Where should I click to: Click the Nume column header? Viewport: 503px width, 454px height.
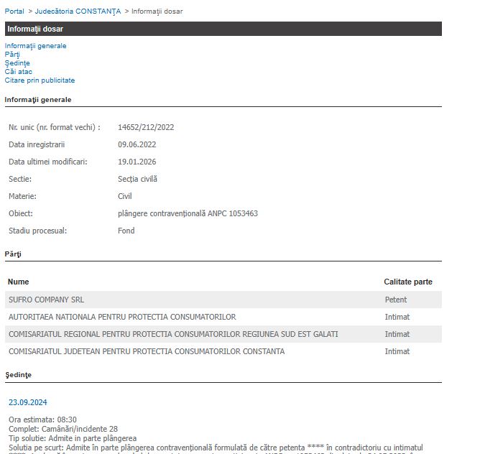pyautogui.click(x=19, y=282)
